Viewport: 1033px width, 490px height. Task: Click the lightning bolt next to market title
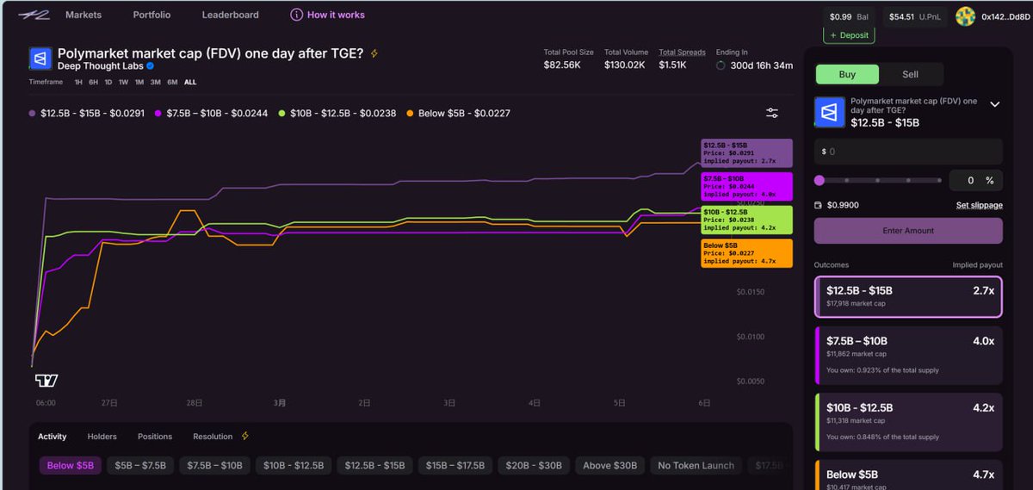click(x=374, y=53)
